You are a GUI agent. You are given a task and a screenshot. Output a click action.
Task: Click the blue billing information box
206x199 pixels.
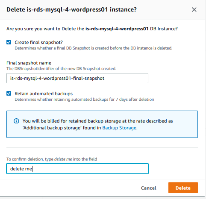[102, 124]
